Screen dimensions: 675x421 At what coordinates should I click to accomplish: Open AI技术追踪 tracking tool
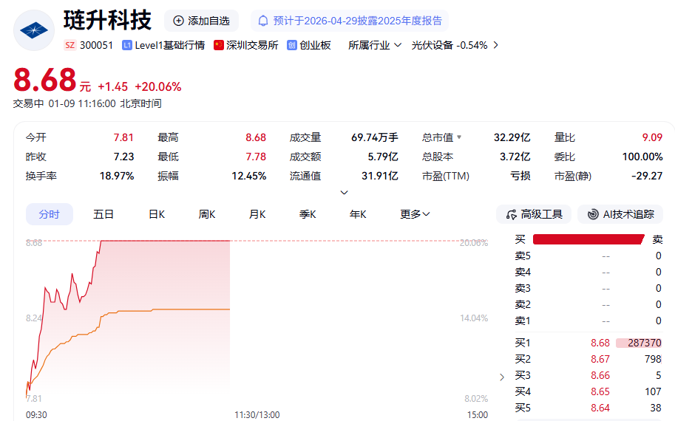[x=621, y=214]
